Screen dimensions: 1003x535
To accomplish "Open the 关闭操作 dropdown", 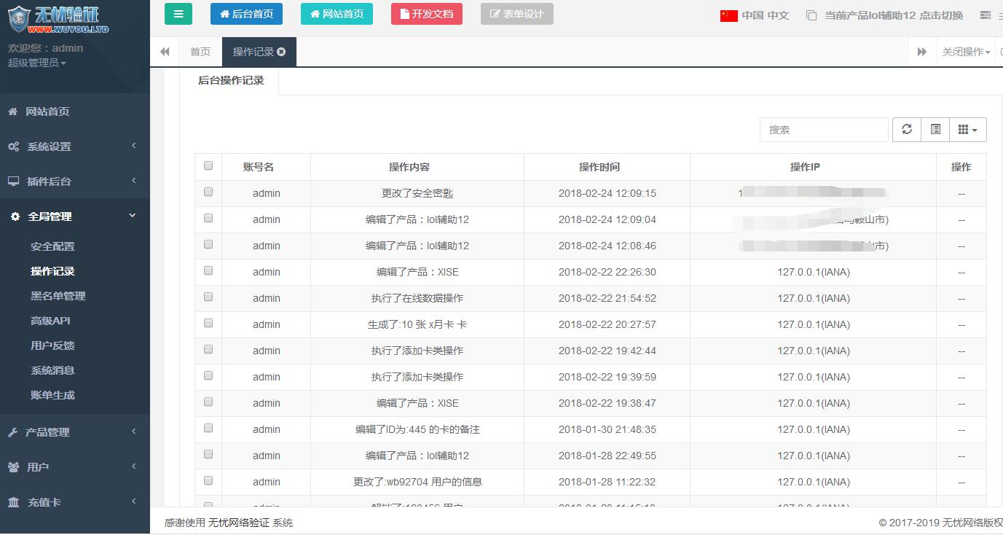I will (966, 52).
